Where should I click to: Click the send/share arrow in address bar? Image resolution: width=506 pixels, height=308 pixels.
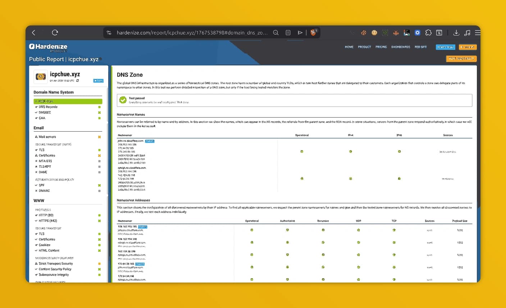(x=300, y=33)
